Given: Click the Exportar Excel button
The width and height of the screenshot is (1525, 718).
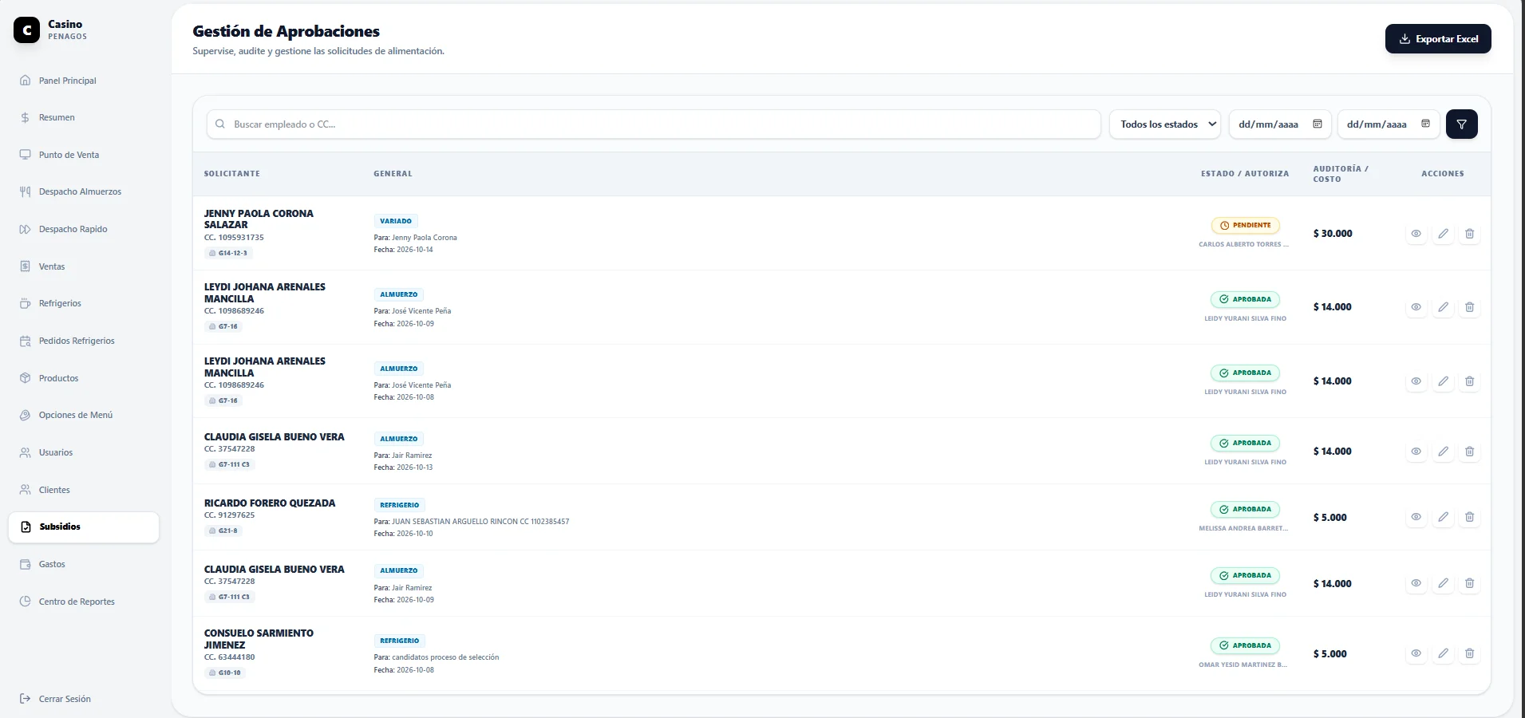Looking at the screenshot, I should (1438, 38).
